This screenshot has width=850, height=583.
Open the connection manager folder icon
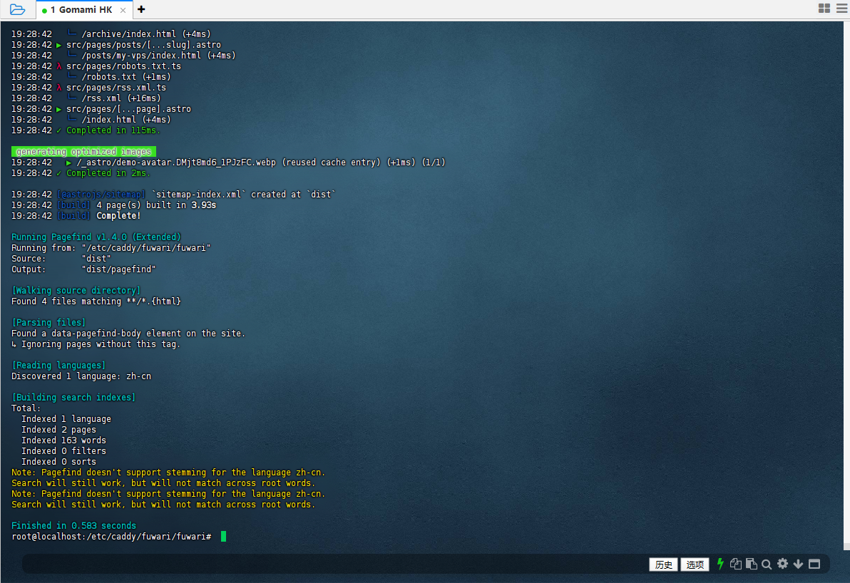point(17,9)
